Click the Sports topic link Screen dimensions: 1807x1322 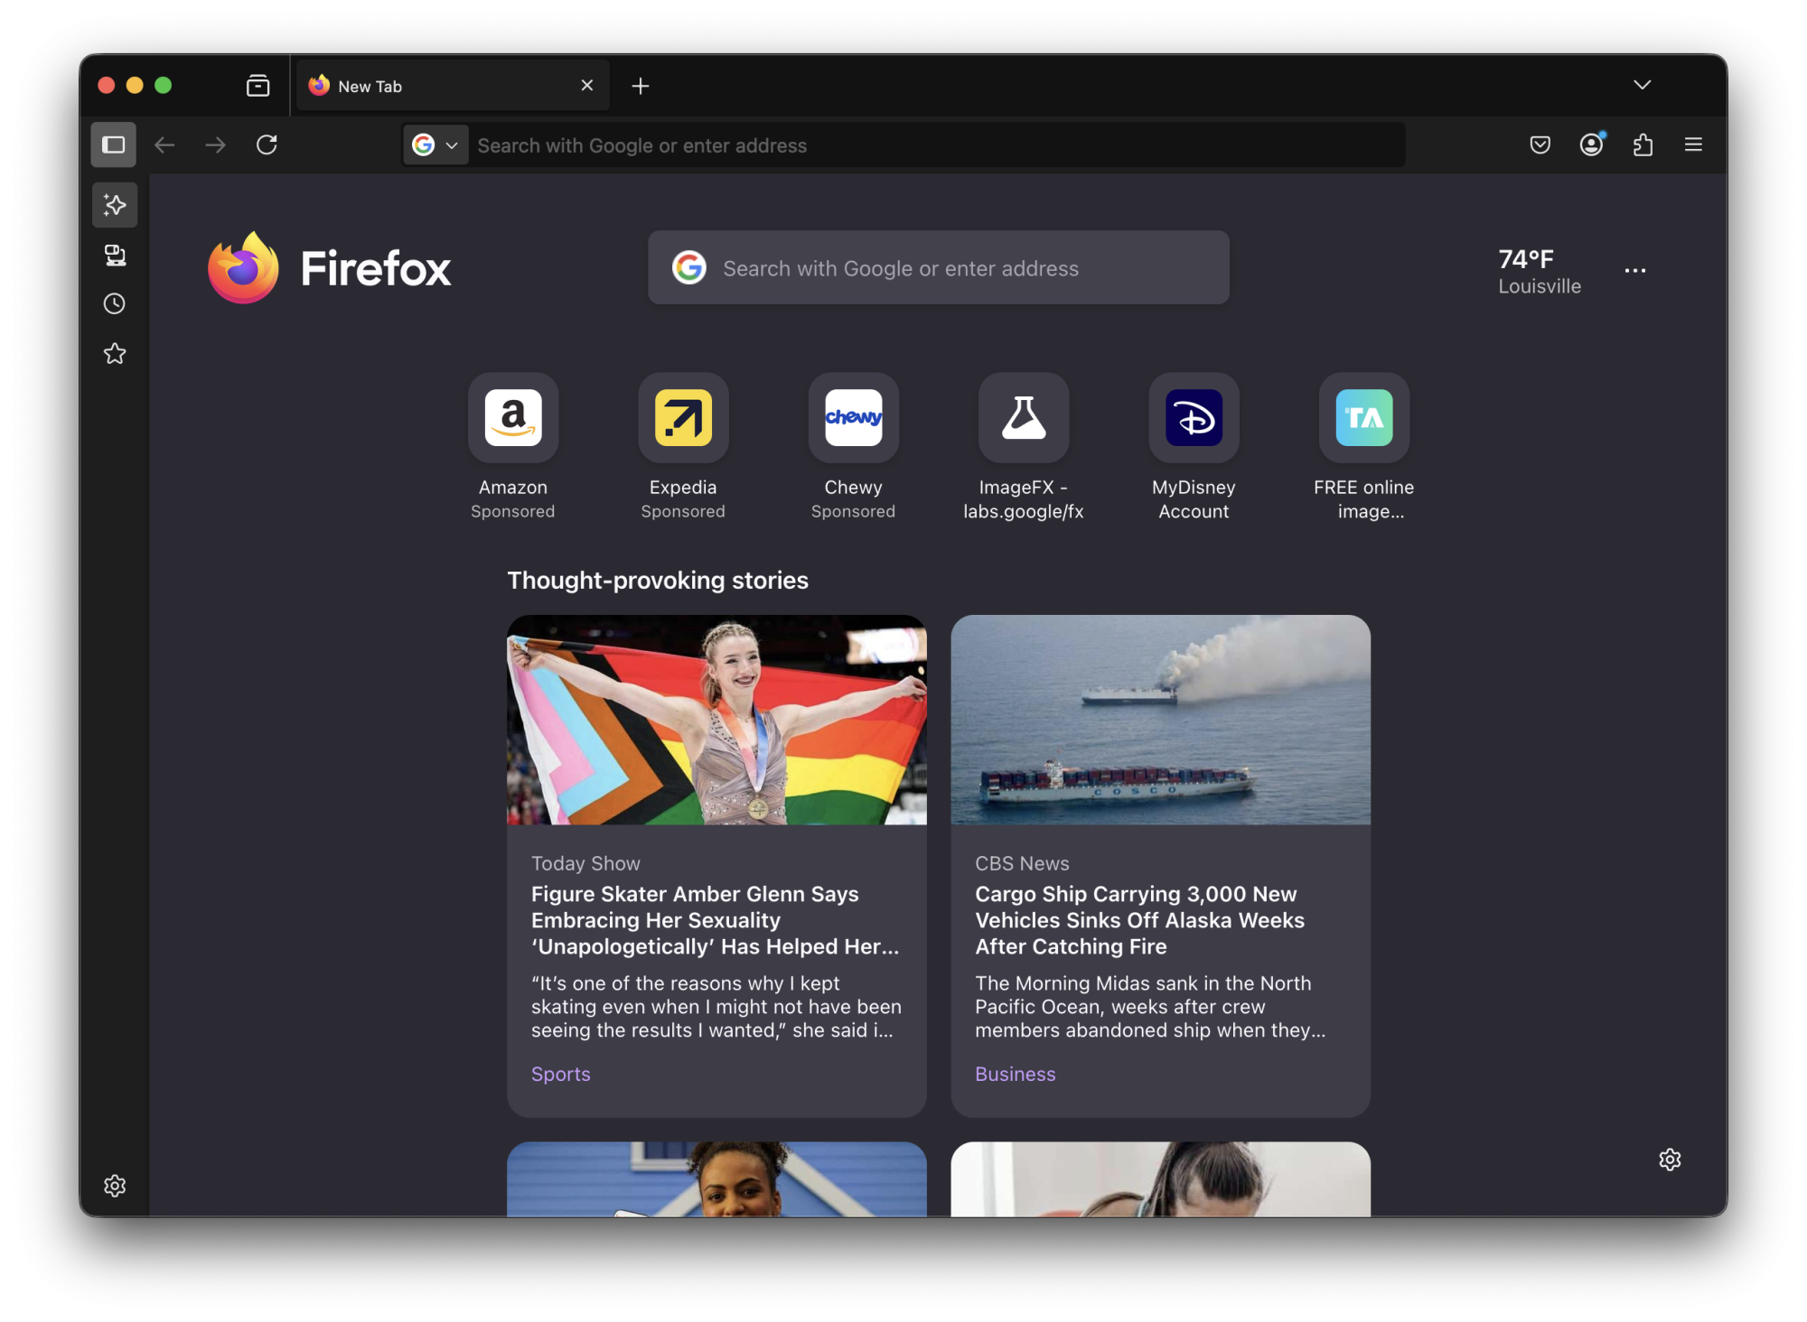tap(561, 1074)
